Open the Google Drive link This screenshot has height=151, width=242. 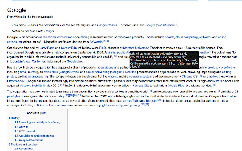tap(69, 72)
